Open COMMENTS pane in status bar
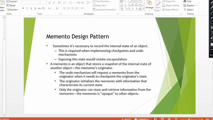 [142, 119]
